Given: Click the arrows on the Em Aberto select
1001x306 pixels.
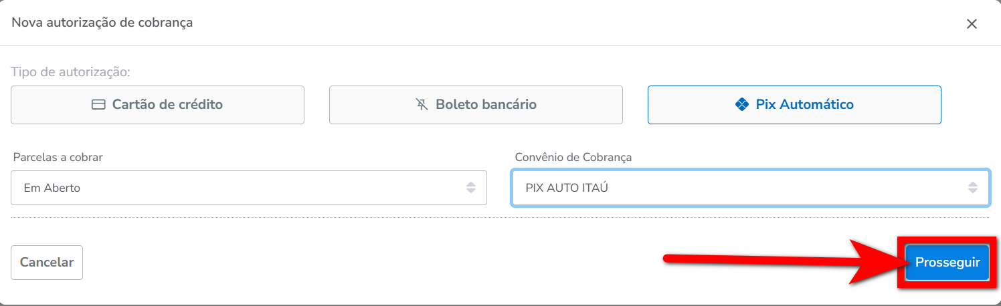Looking at the screenshot, I should point(471,188).
